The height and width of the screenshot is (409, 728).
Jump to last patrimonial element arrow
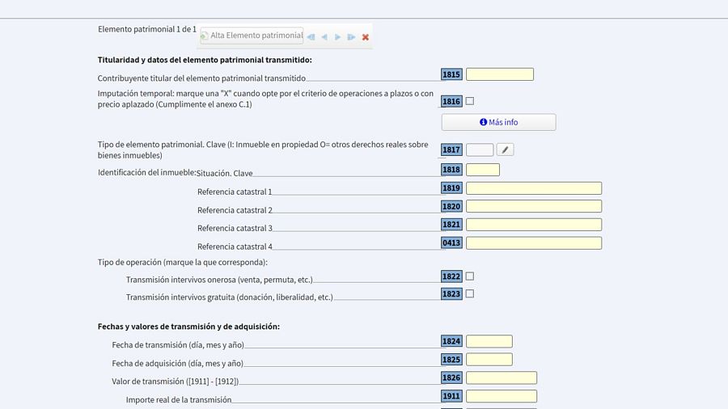(351, 37)
